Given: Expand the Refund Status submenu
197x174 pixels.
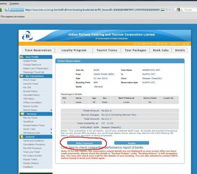Looking at the screenshot, I should click(x=51, y=110).
